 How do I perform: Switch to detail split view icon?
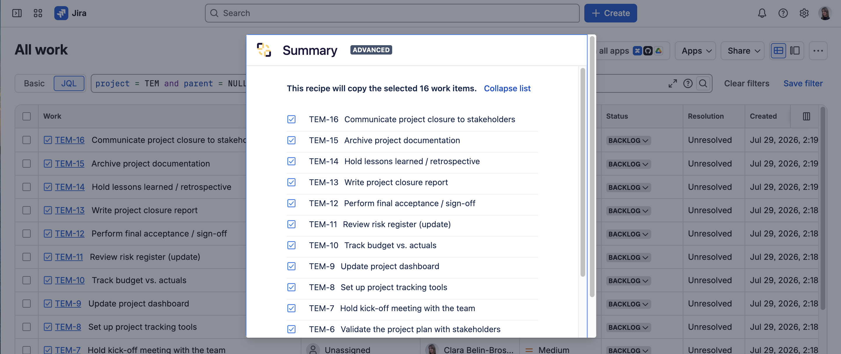[795, 51]
